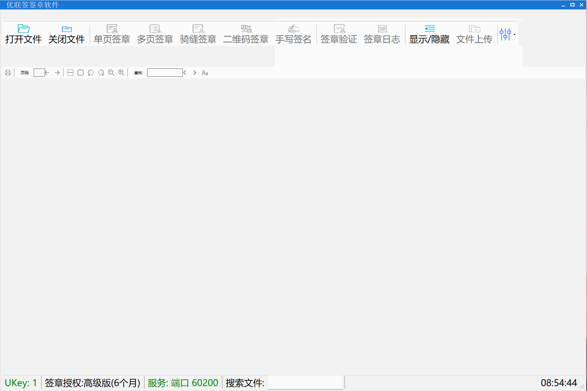Choose the 骑缝签章 cross-page seal tool
Screen dimensions: 587x391
(x=198, y=34)
